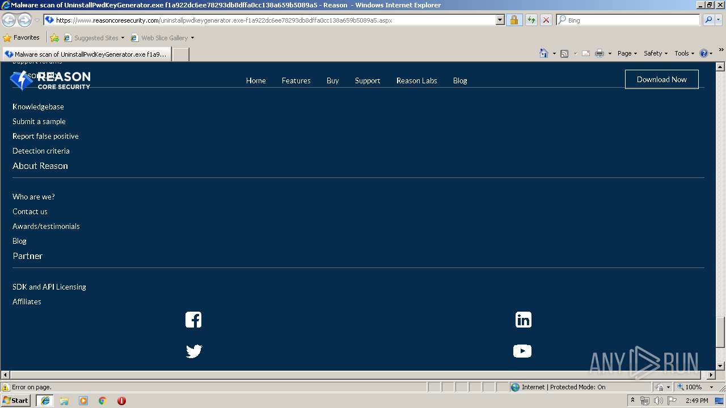The height and width of the screenshot is (408, 726).
Task: Expand the Suggested Sites dropdown
Action: coord(123,38)
